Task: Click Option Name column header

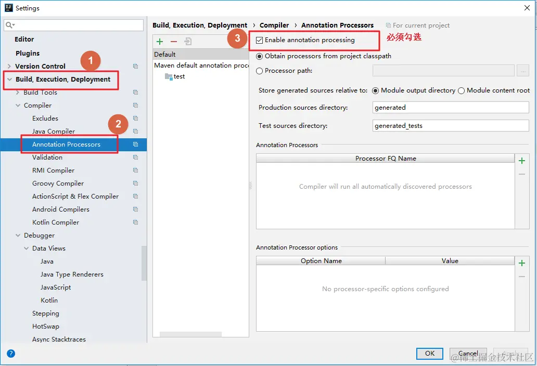Action: click(321, 260)
